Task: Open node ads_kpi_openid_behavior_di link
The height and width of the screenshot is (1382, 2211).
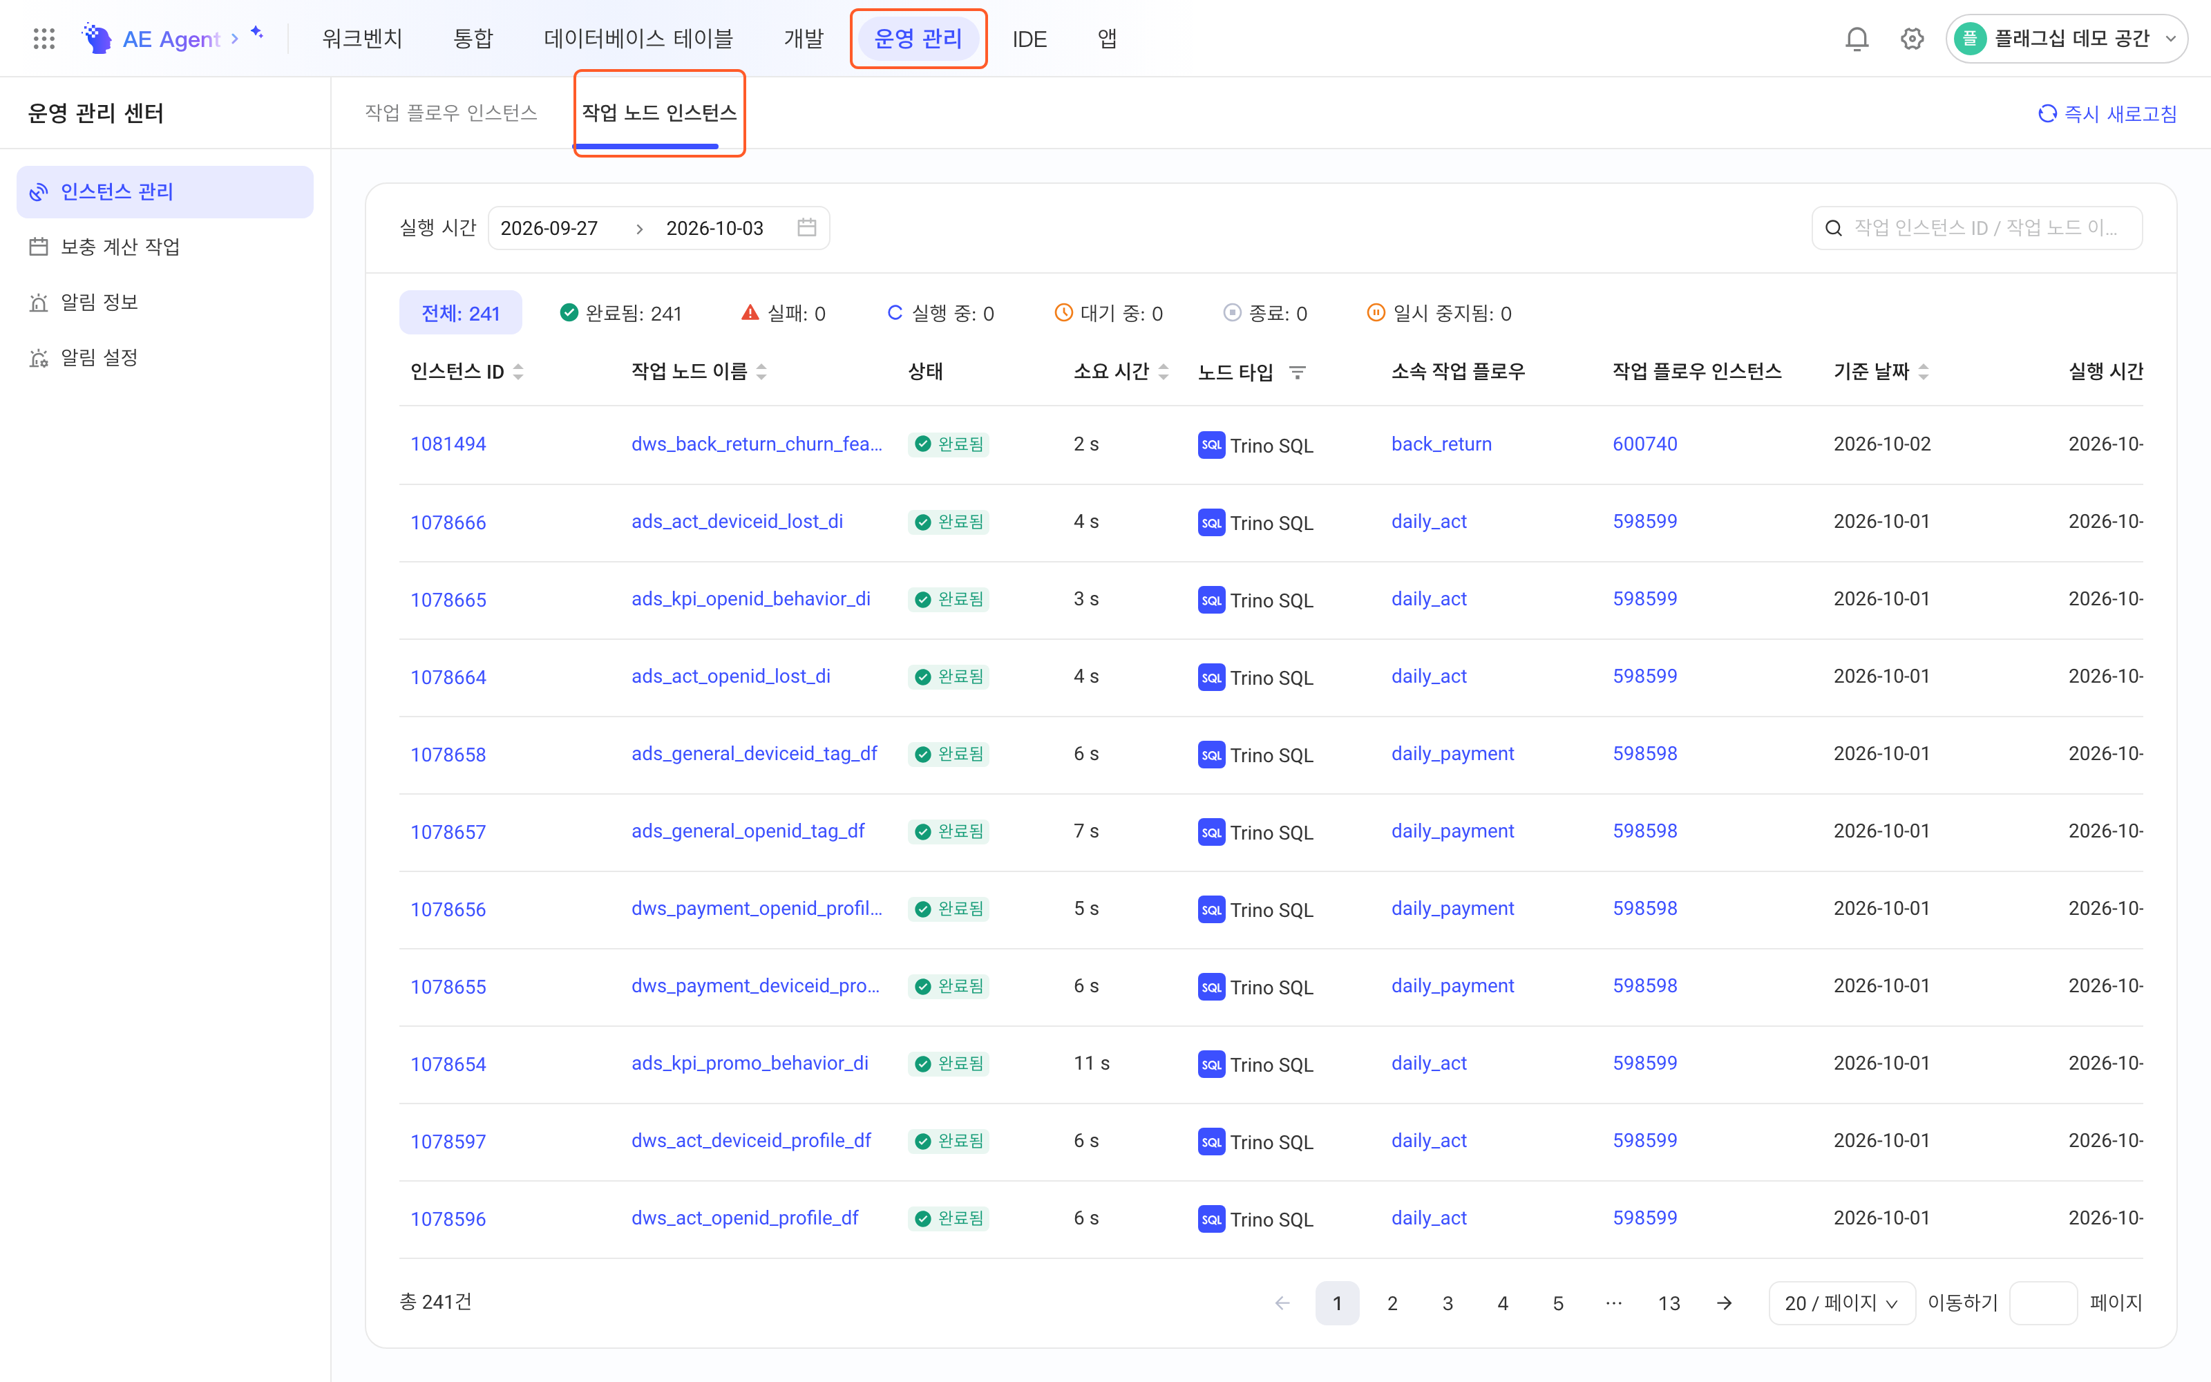Action: 751,598
